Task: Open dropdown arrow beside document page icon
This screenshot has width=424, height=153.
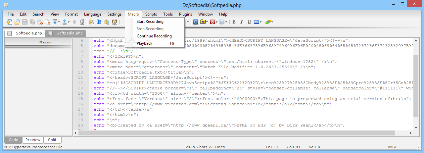Action: [x=226, y=22]
